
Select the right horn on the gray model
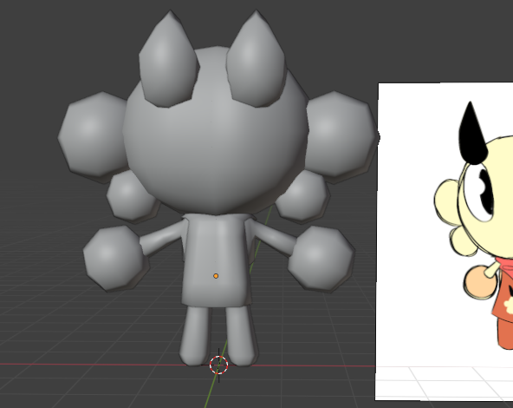tap(256, 58)
